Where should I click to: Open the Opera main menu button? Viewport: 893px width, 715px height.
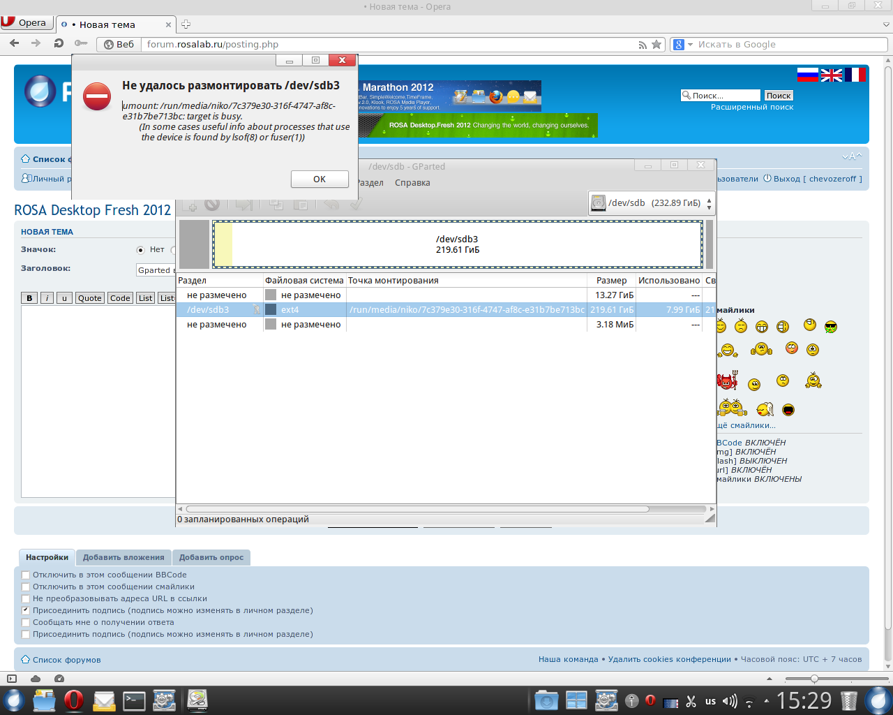pyautogui.click(x=27, y=22)
